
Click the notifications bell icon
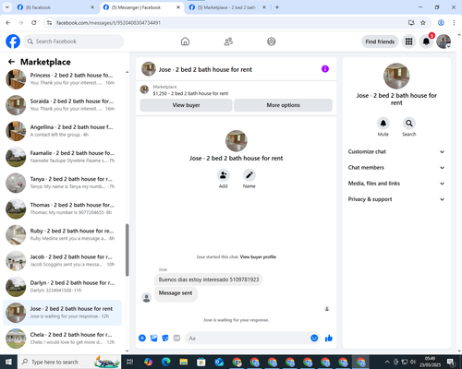point(426,42)
